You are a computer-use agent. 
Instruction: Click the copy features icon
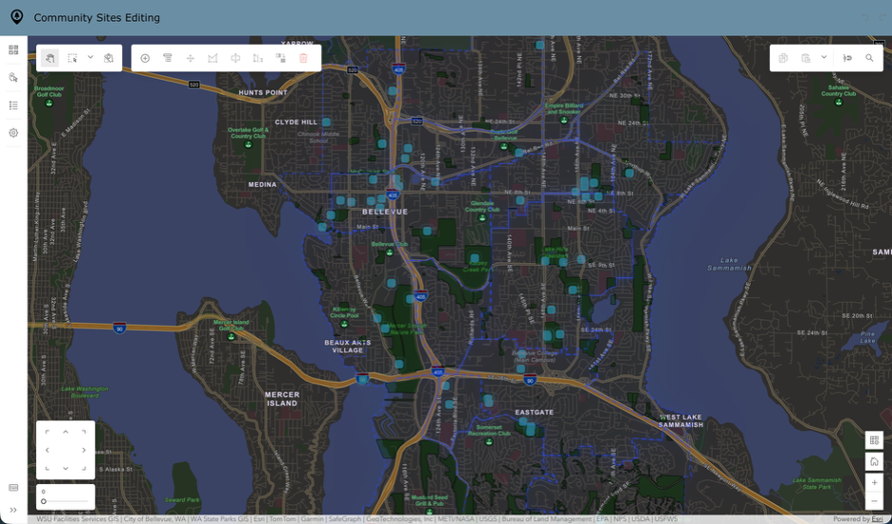(783, 58)
